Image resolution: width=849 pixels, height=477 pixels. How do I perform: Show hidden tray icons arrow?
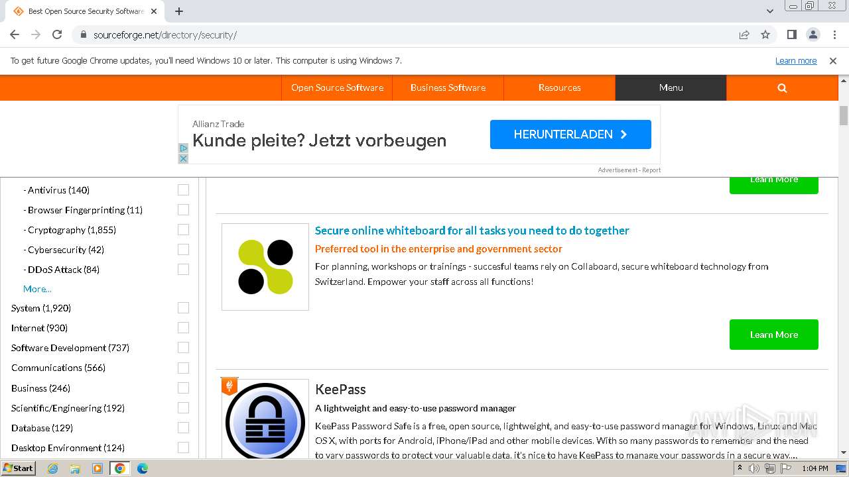pyautogui.click(x=740, y=468)
